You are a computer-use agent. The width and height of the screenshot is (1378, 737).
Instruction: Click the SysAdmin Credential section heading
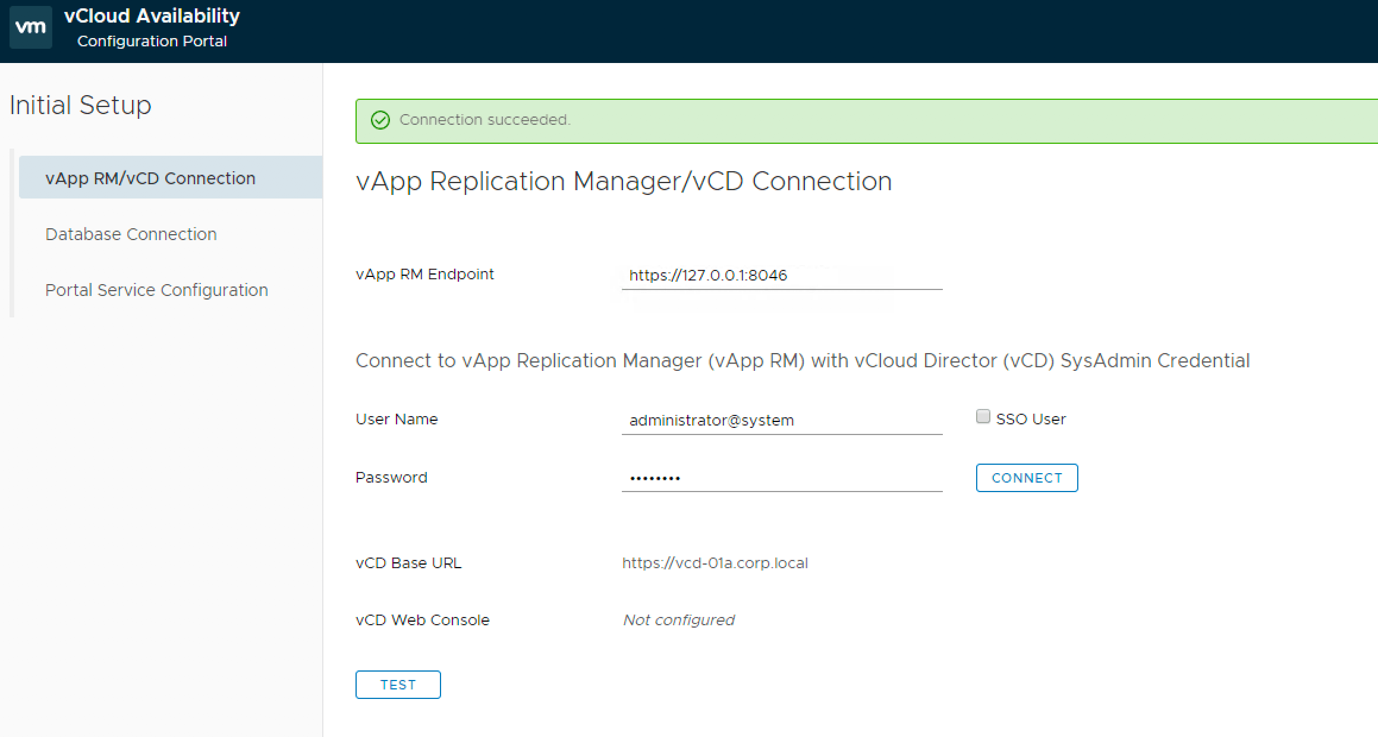802,361
